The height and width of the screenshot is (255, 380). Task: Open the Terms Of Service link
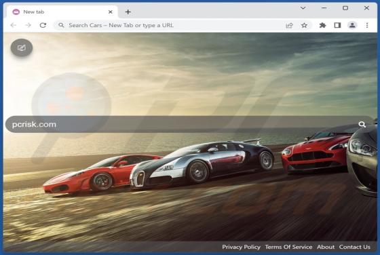click(288, 247)
